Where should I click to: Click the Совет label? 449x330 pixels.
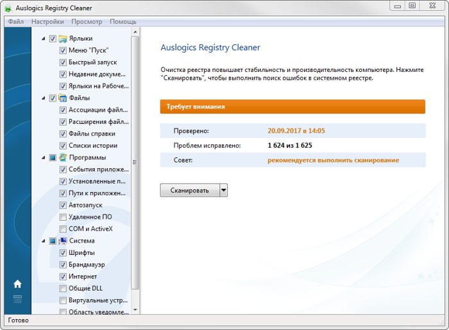[183, 161]
